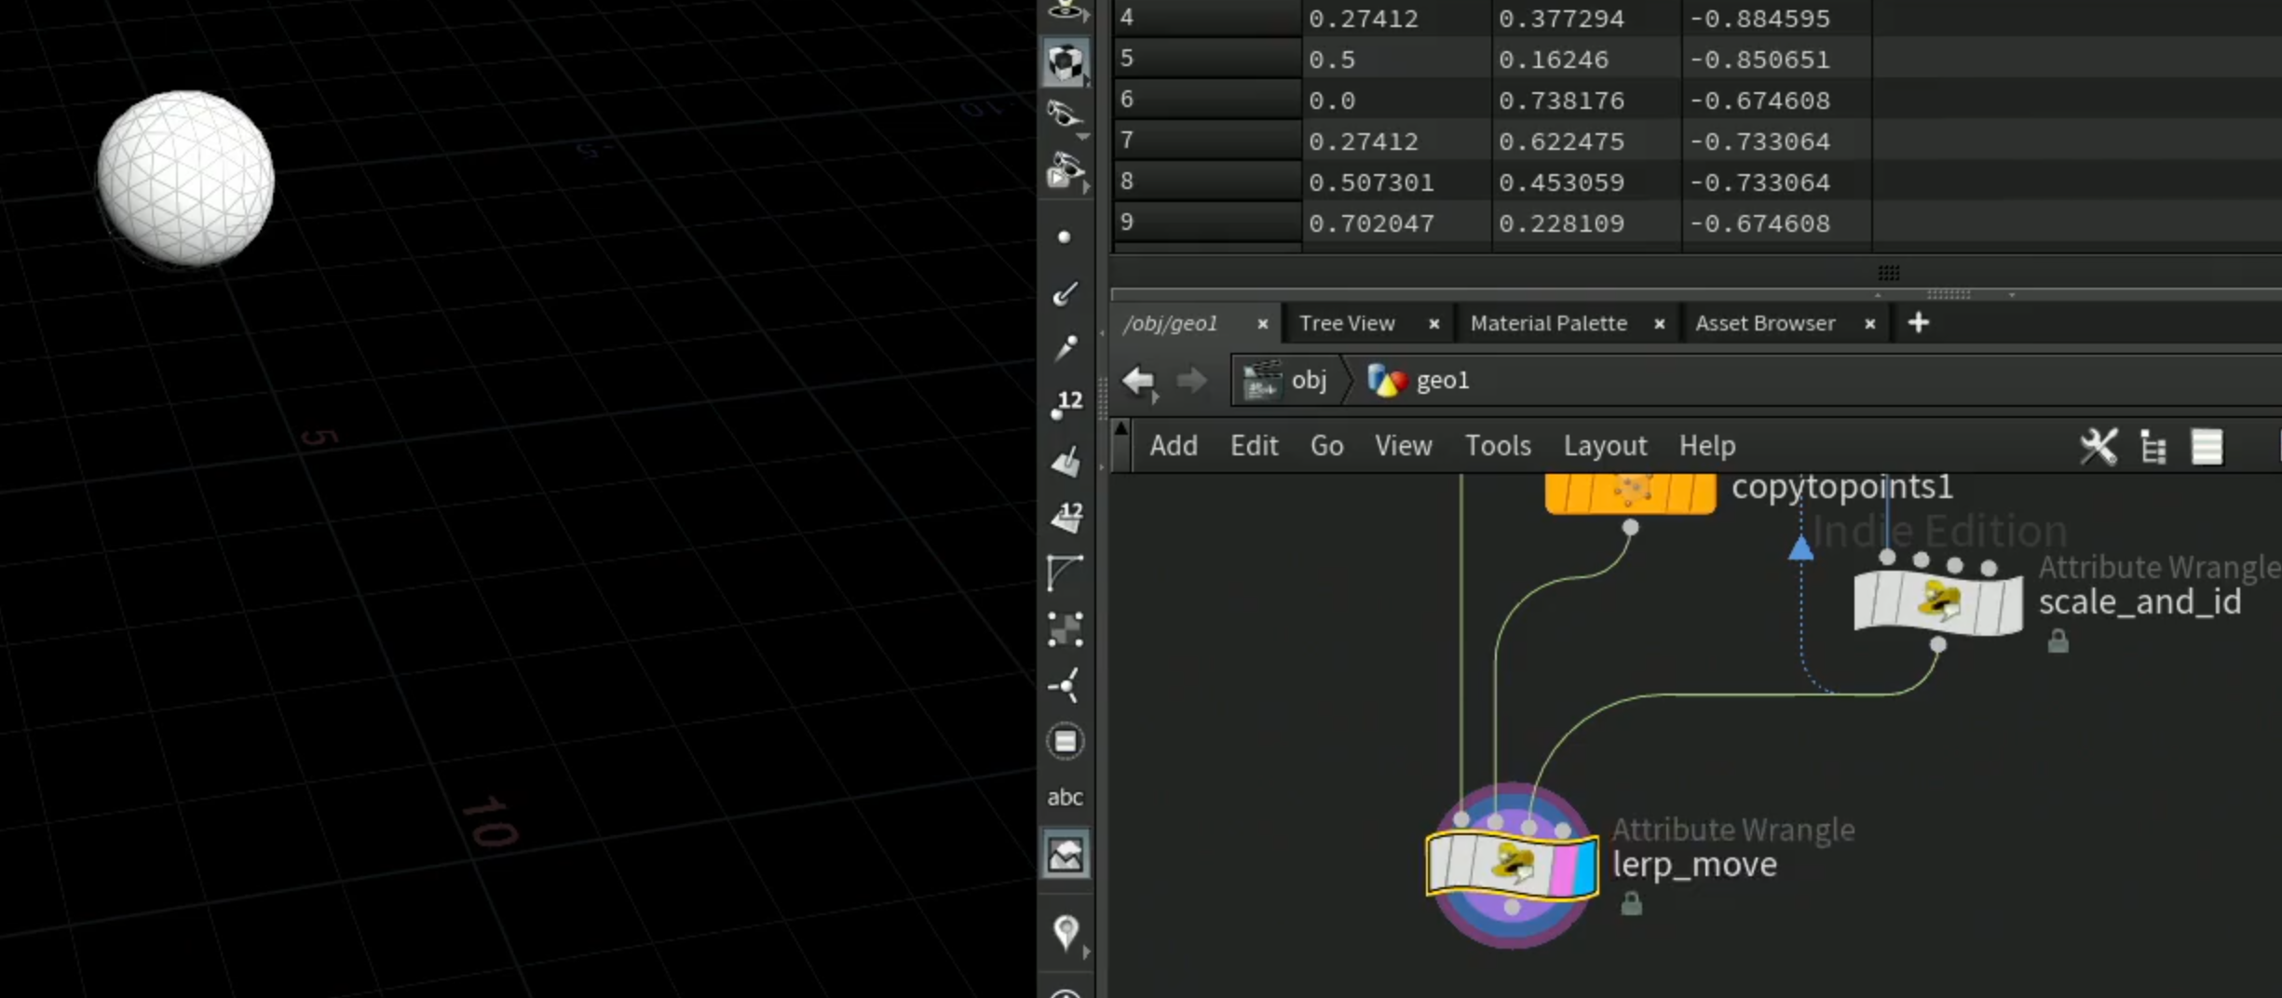The width and height of the screenshot is (2282, 998).
Task: Toggle display of point numbers icon
Action: (1066, 405)
